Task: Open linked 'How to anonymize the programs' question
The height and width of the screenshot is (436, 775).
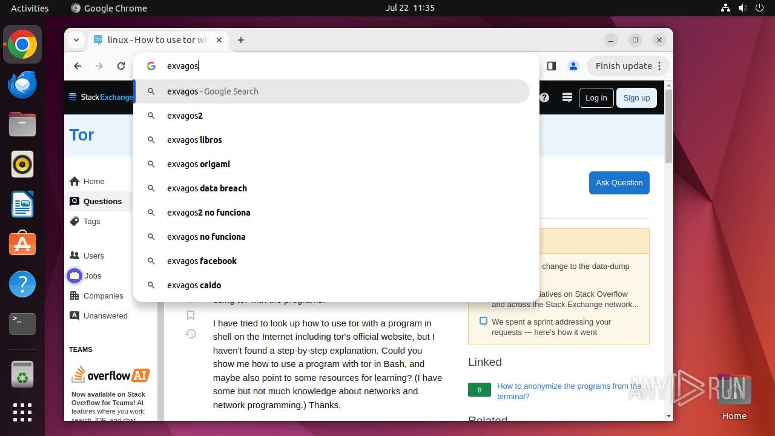Action: 569,391
